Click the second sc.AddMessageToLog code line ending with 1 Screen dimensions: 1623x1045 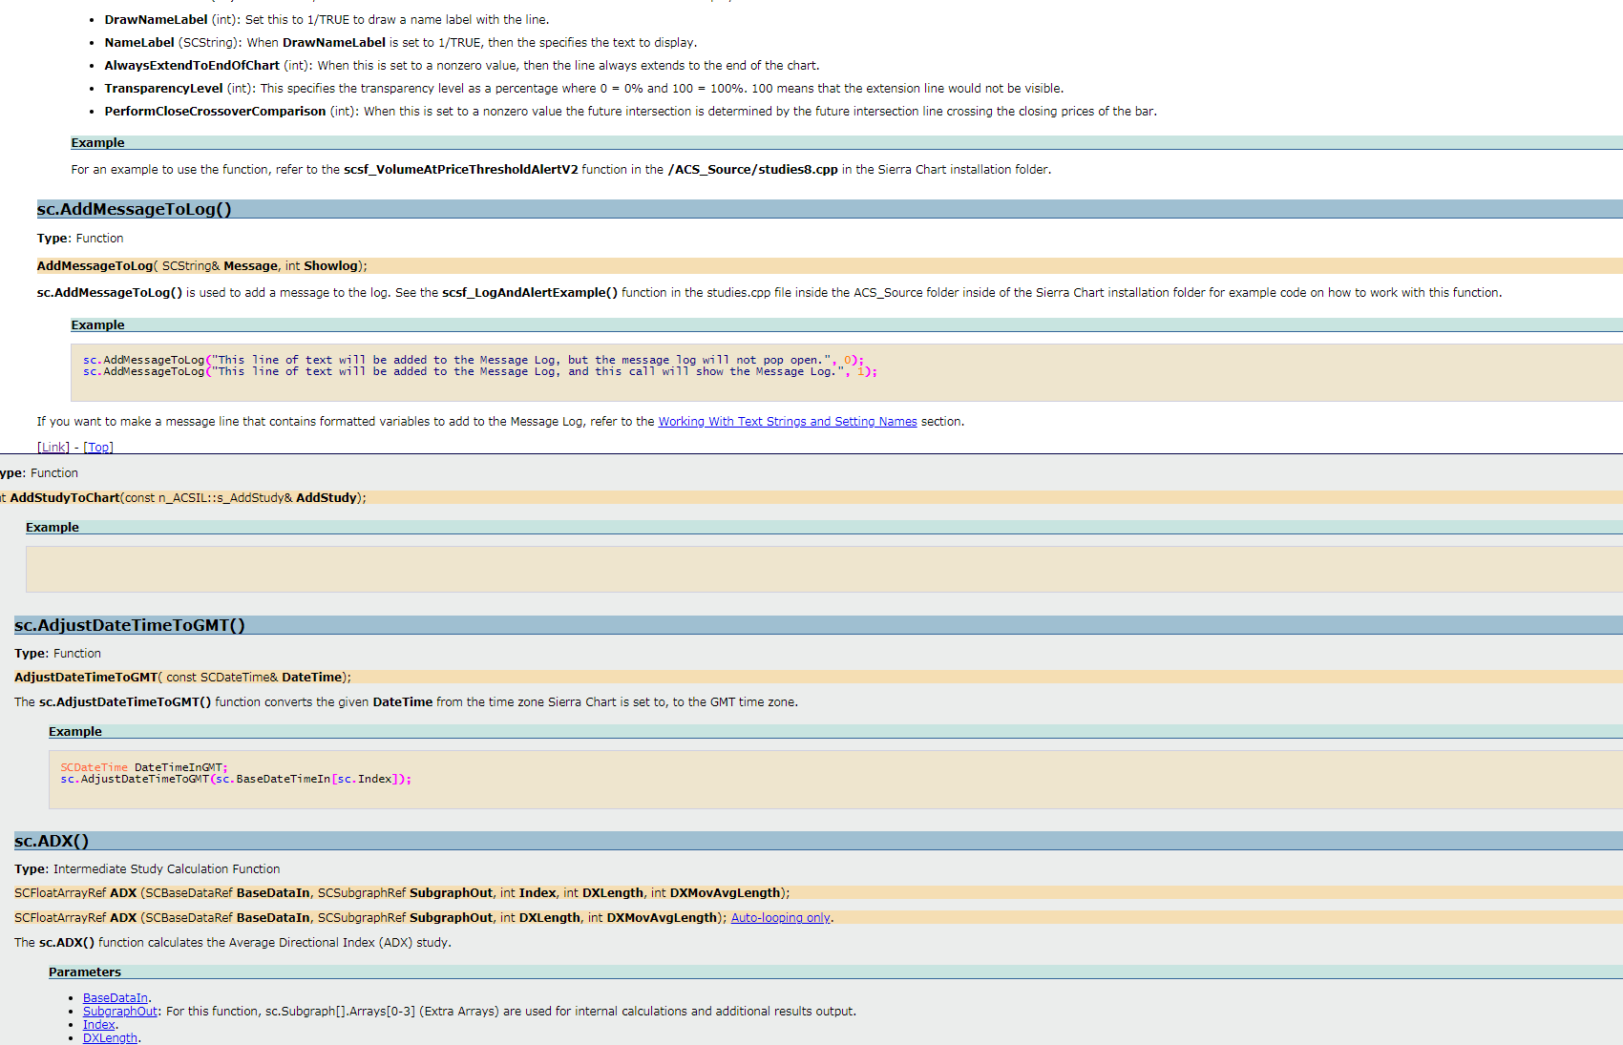coord(480,372)
